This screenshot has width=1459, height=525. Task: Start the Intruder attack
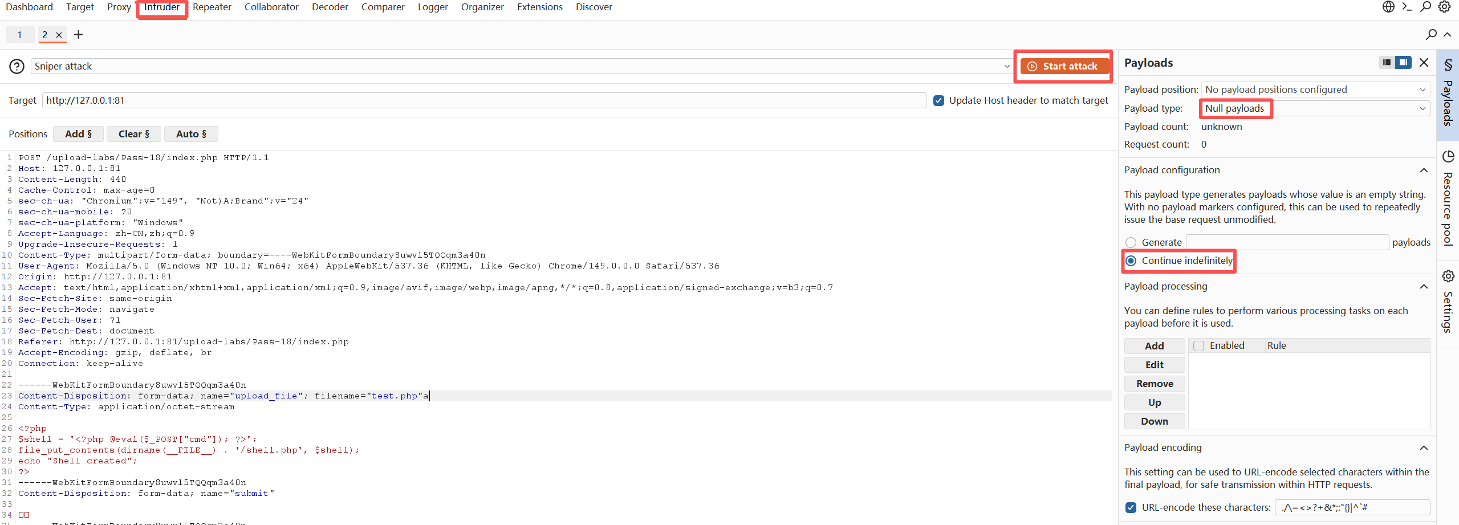pos(1063,66)
